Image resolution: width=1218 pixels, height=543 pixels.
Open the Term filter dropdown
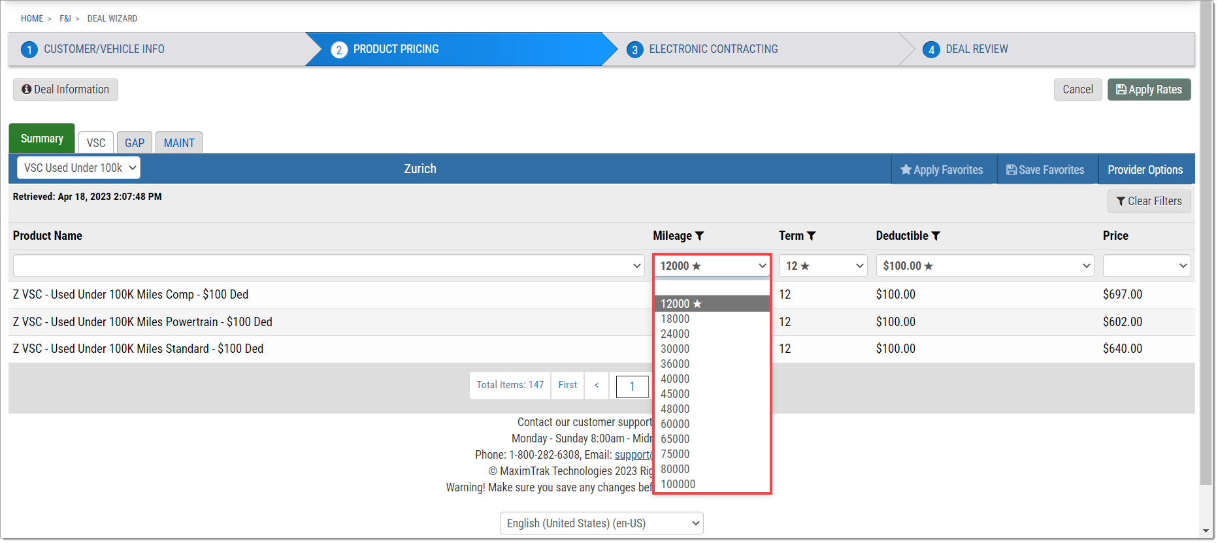tap(823, 266)
